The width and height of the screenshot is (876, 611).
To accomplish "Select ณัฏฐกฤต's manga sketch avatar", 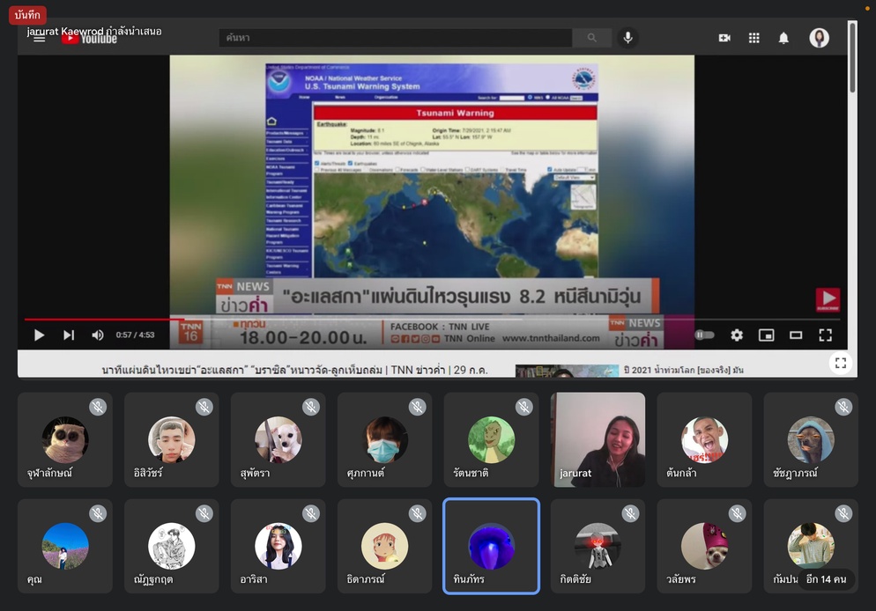I will [172, 546].
